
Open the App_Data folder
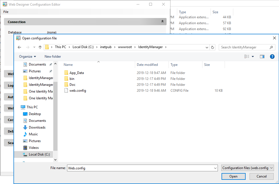click(77, 73)
